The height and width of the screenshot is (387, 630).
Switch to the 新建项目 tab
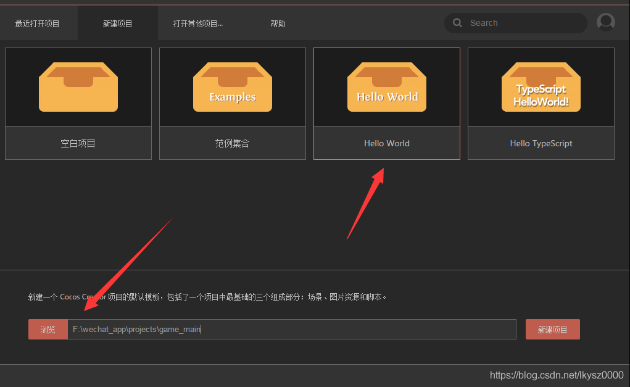click(117, 23)
